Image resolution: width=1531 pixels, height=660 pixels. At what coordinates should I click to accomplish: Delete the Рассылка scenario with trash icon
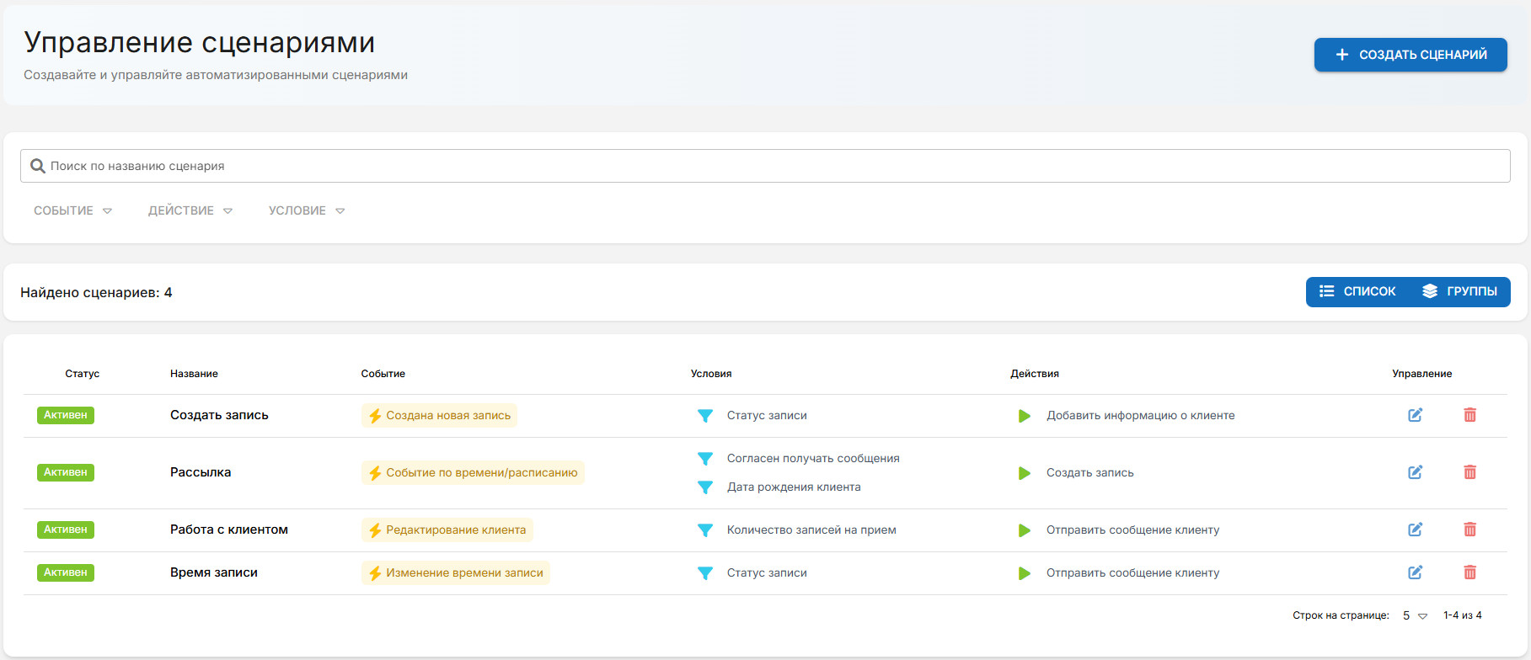1469,472
